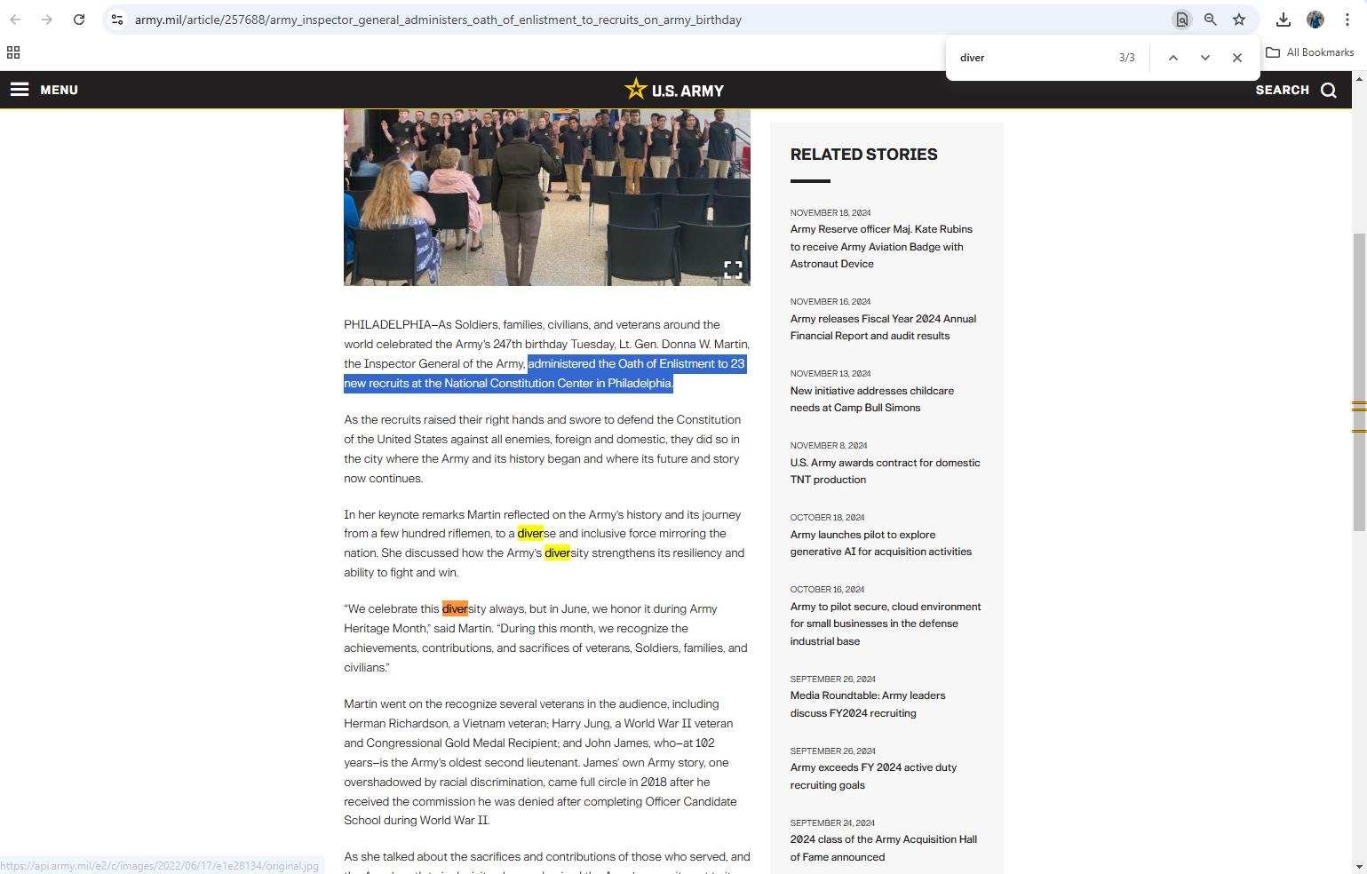This screenshot has width=1367, height=874.
Task: Close the find in page bar
Action: [x=1236, y=58]
